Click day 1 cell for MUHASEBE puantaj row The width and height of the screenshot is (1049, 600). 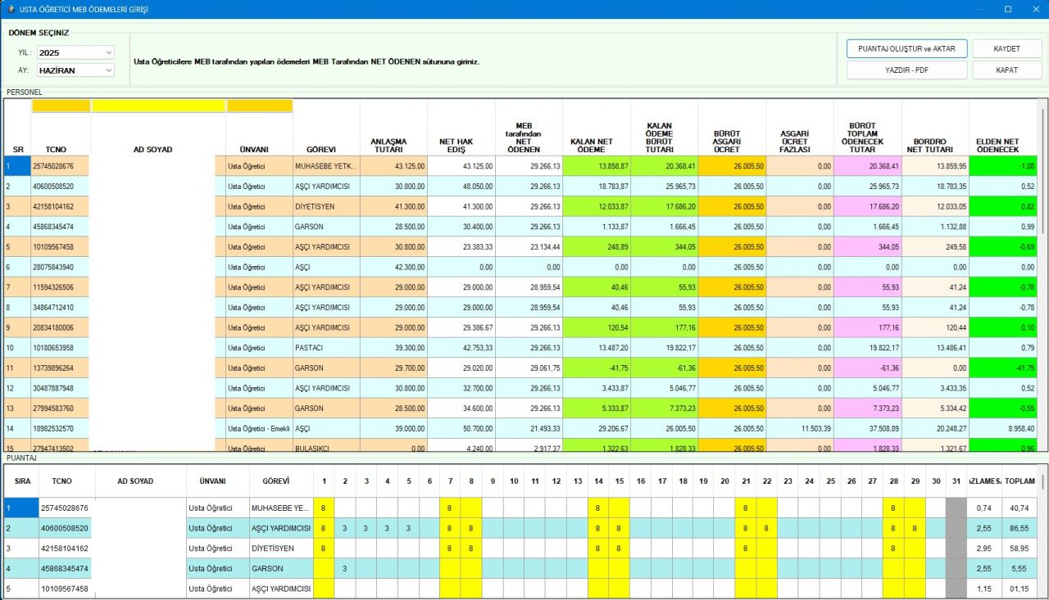click(324, 508)
